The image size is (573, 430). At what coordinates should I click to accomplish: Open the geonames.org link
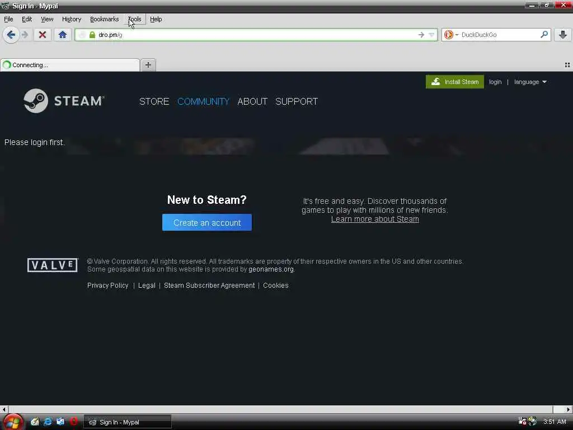pos(271,269)
